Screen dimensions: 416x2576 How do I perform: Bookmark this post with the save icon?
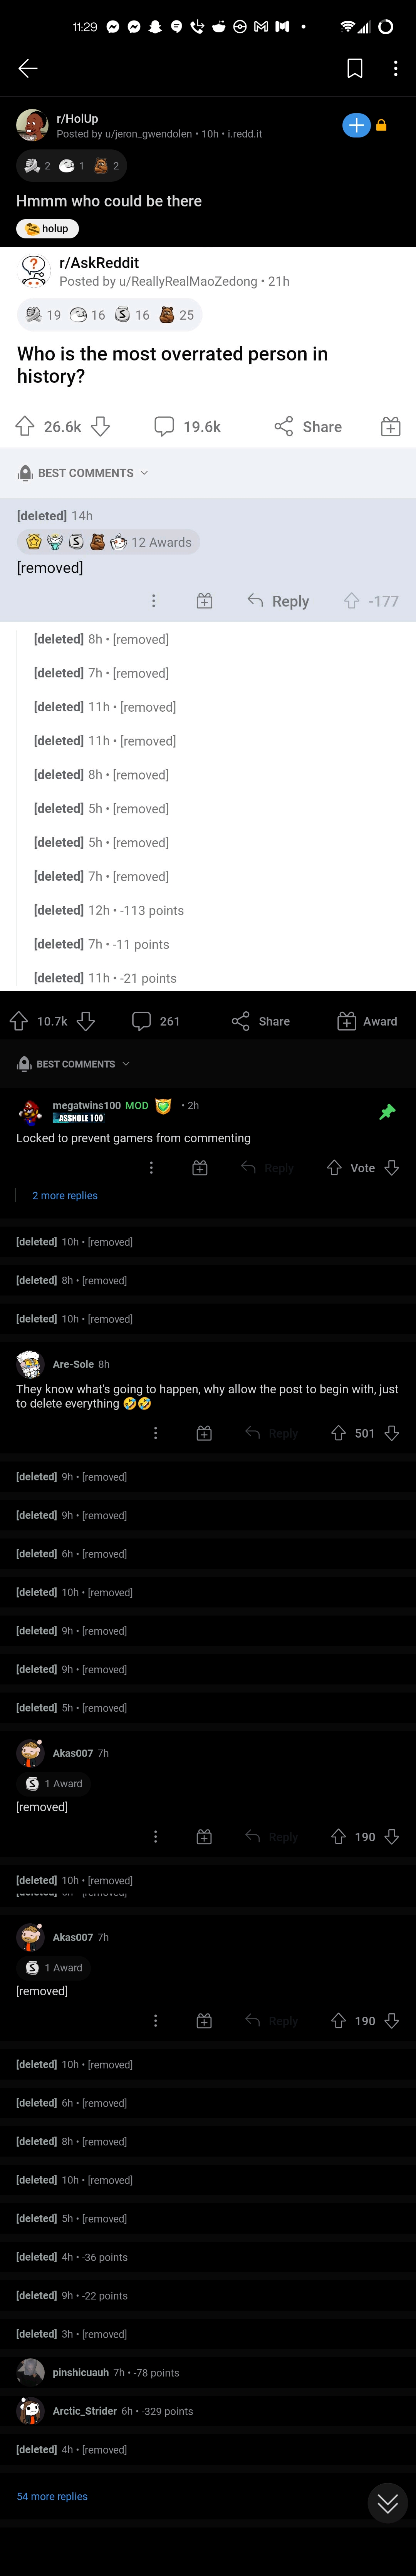[x=354, y=68]
